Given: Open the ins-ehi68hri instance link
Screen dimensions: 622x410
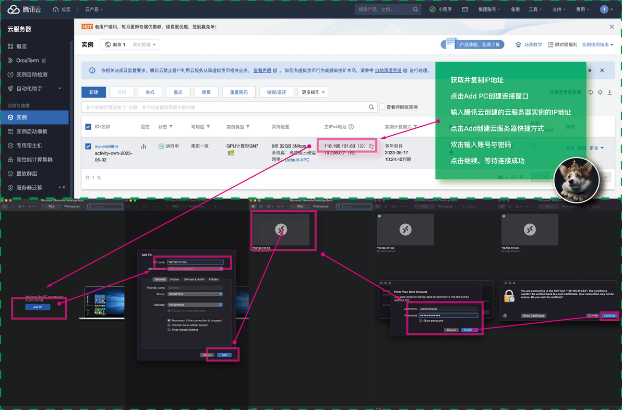Looking at the screenshot, I should pyautogui.click(x=106, y=146).
